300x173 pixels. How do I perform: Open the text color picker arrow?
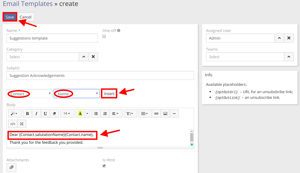point(87,113)
